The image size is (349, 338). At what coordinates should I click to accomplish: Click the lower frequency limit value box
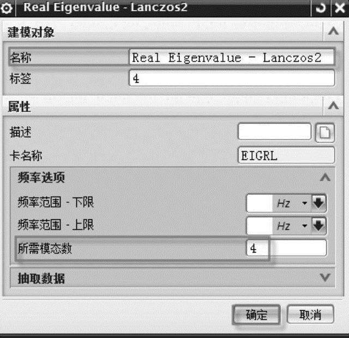point(260,203)
